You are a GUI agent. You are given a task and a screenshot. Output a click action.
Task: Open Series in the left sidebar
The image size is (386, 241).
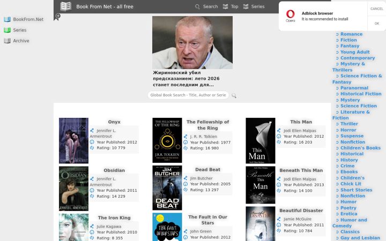(20, 30)
